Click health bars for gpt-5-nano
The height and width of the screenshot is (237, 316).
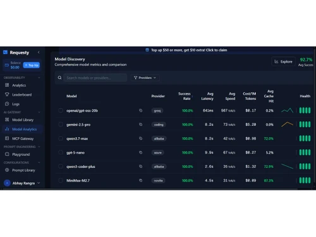[305, 152]
